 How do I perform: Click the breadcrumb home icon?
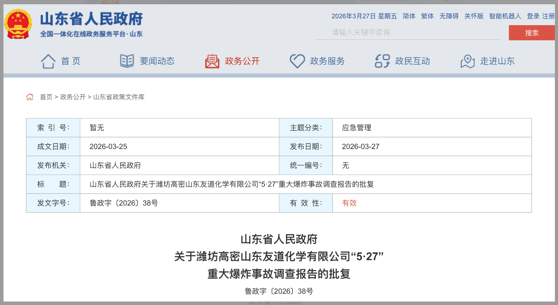[x=30, y=97]
